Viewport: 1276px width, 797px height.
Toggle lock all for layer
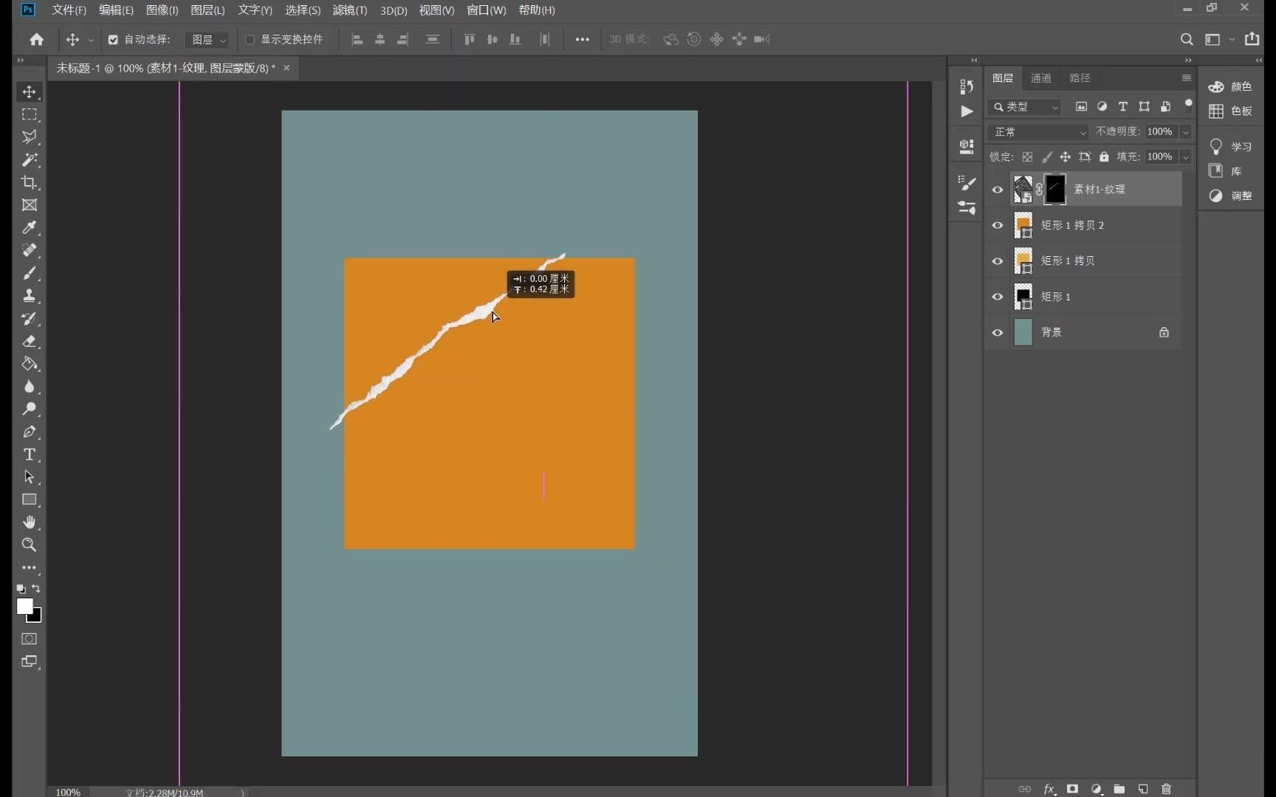(1104, 157)
